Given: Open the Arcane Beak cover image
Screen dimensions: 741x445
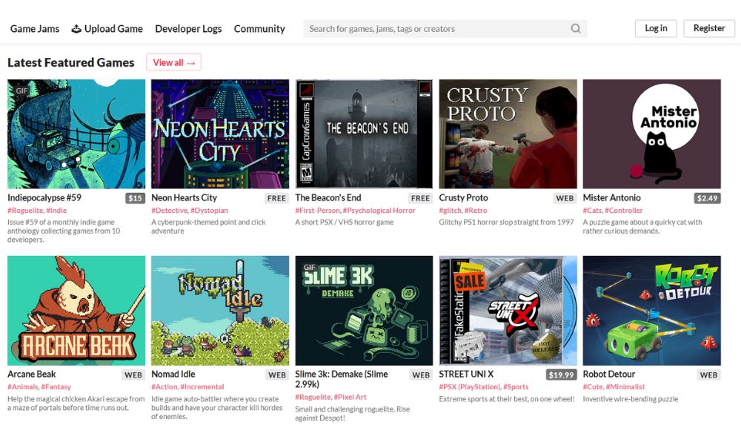Looking at the screenshot, I should pos(76,311).
